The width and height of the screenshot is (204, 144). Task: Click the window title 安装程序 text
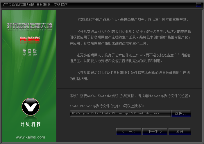pyautogui.click(x=61, y=5)
